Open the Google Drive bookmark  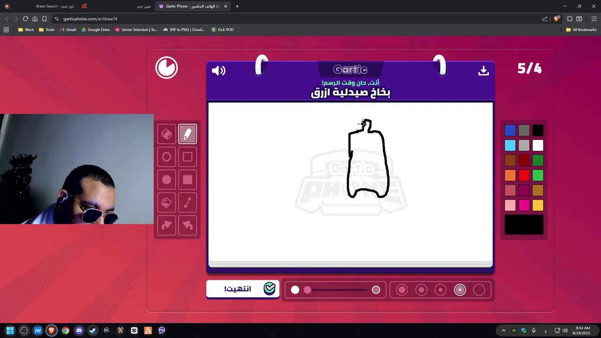pos(95,30)
